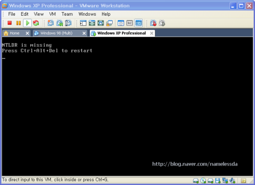This screenshot has height=185, width=255.
Task: Revert to snapshot using the green-arrow icon
Action: (59, 23)
